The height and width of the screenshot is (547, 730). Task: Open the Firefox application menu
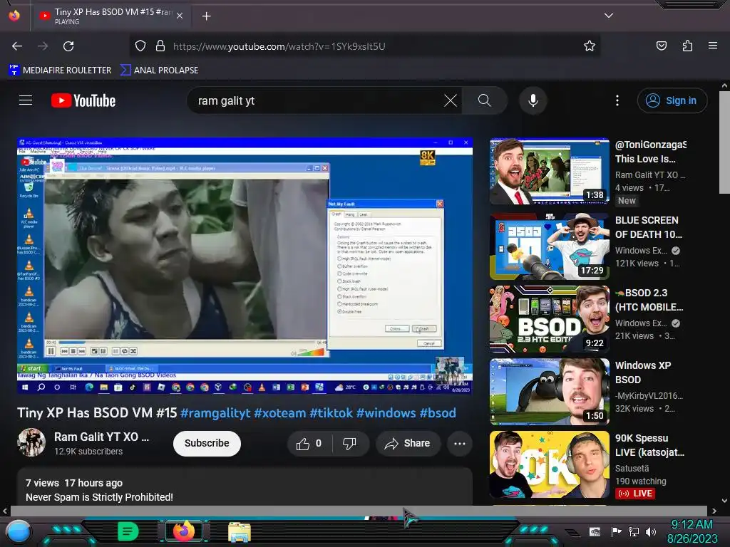713,46
